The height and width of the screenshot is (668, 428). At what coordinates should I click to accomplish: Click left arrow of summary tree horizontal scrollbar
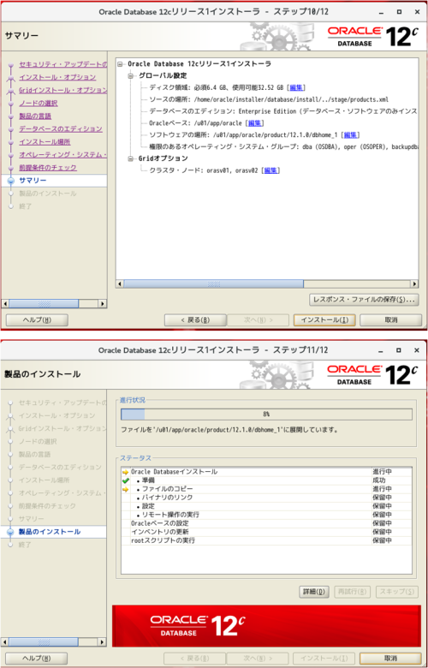tap(120, 283)
